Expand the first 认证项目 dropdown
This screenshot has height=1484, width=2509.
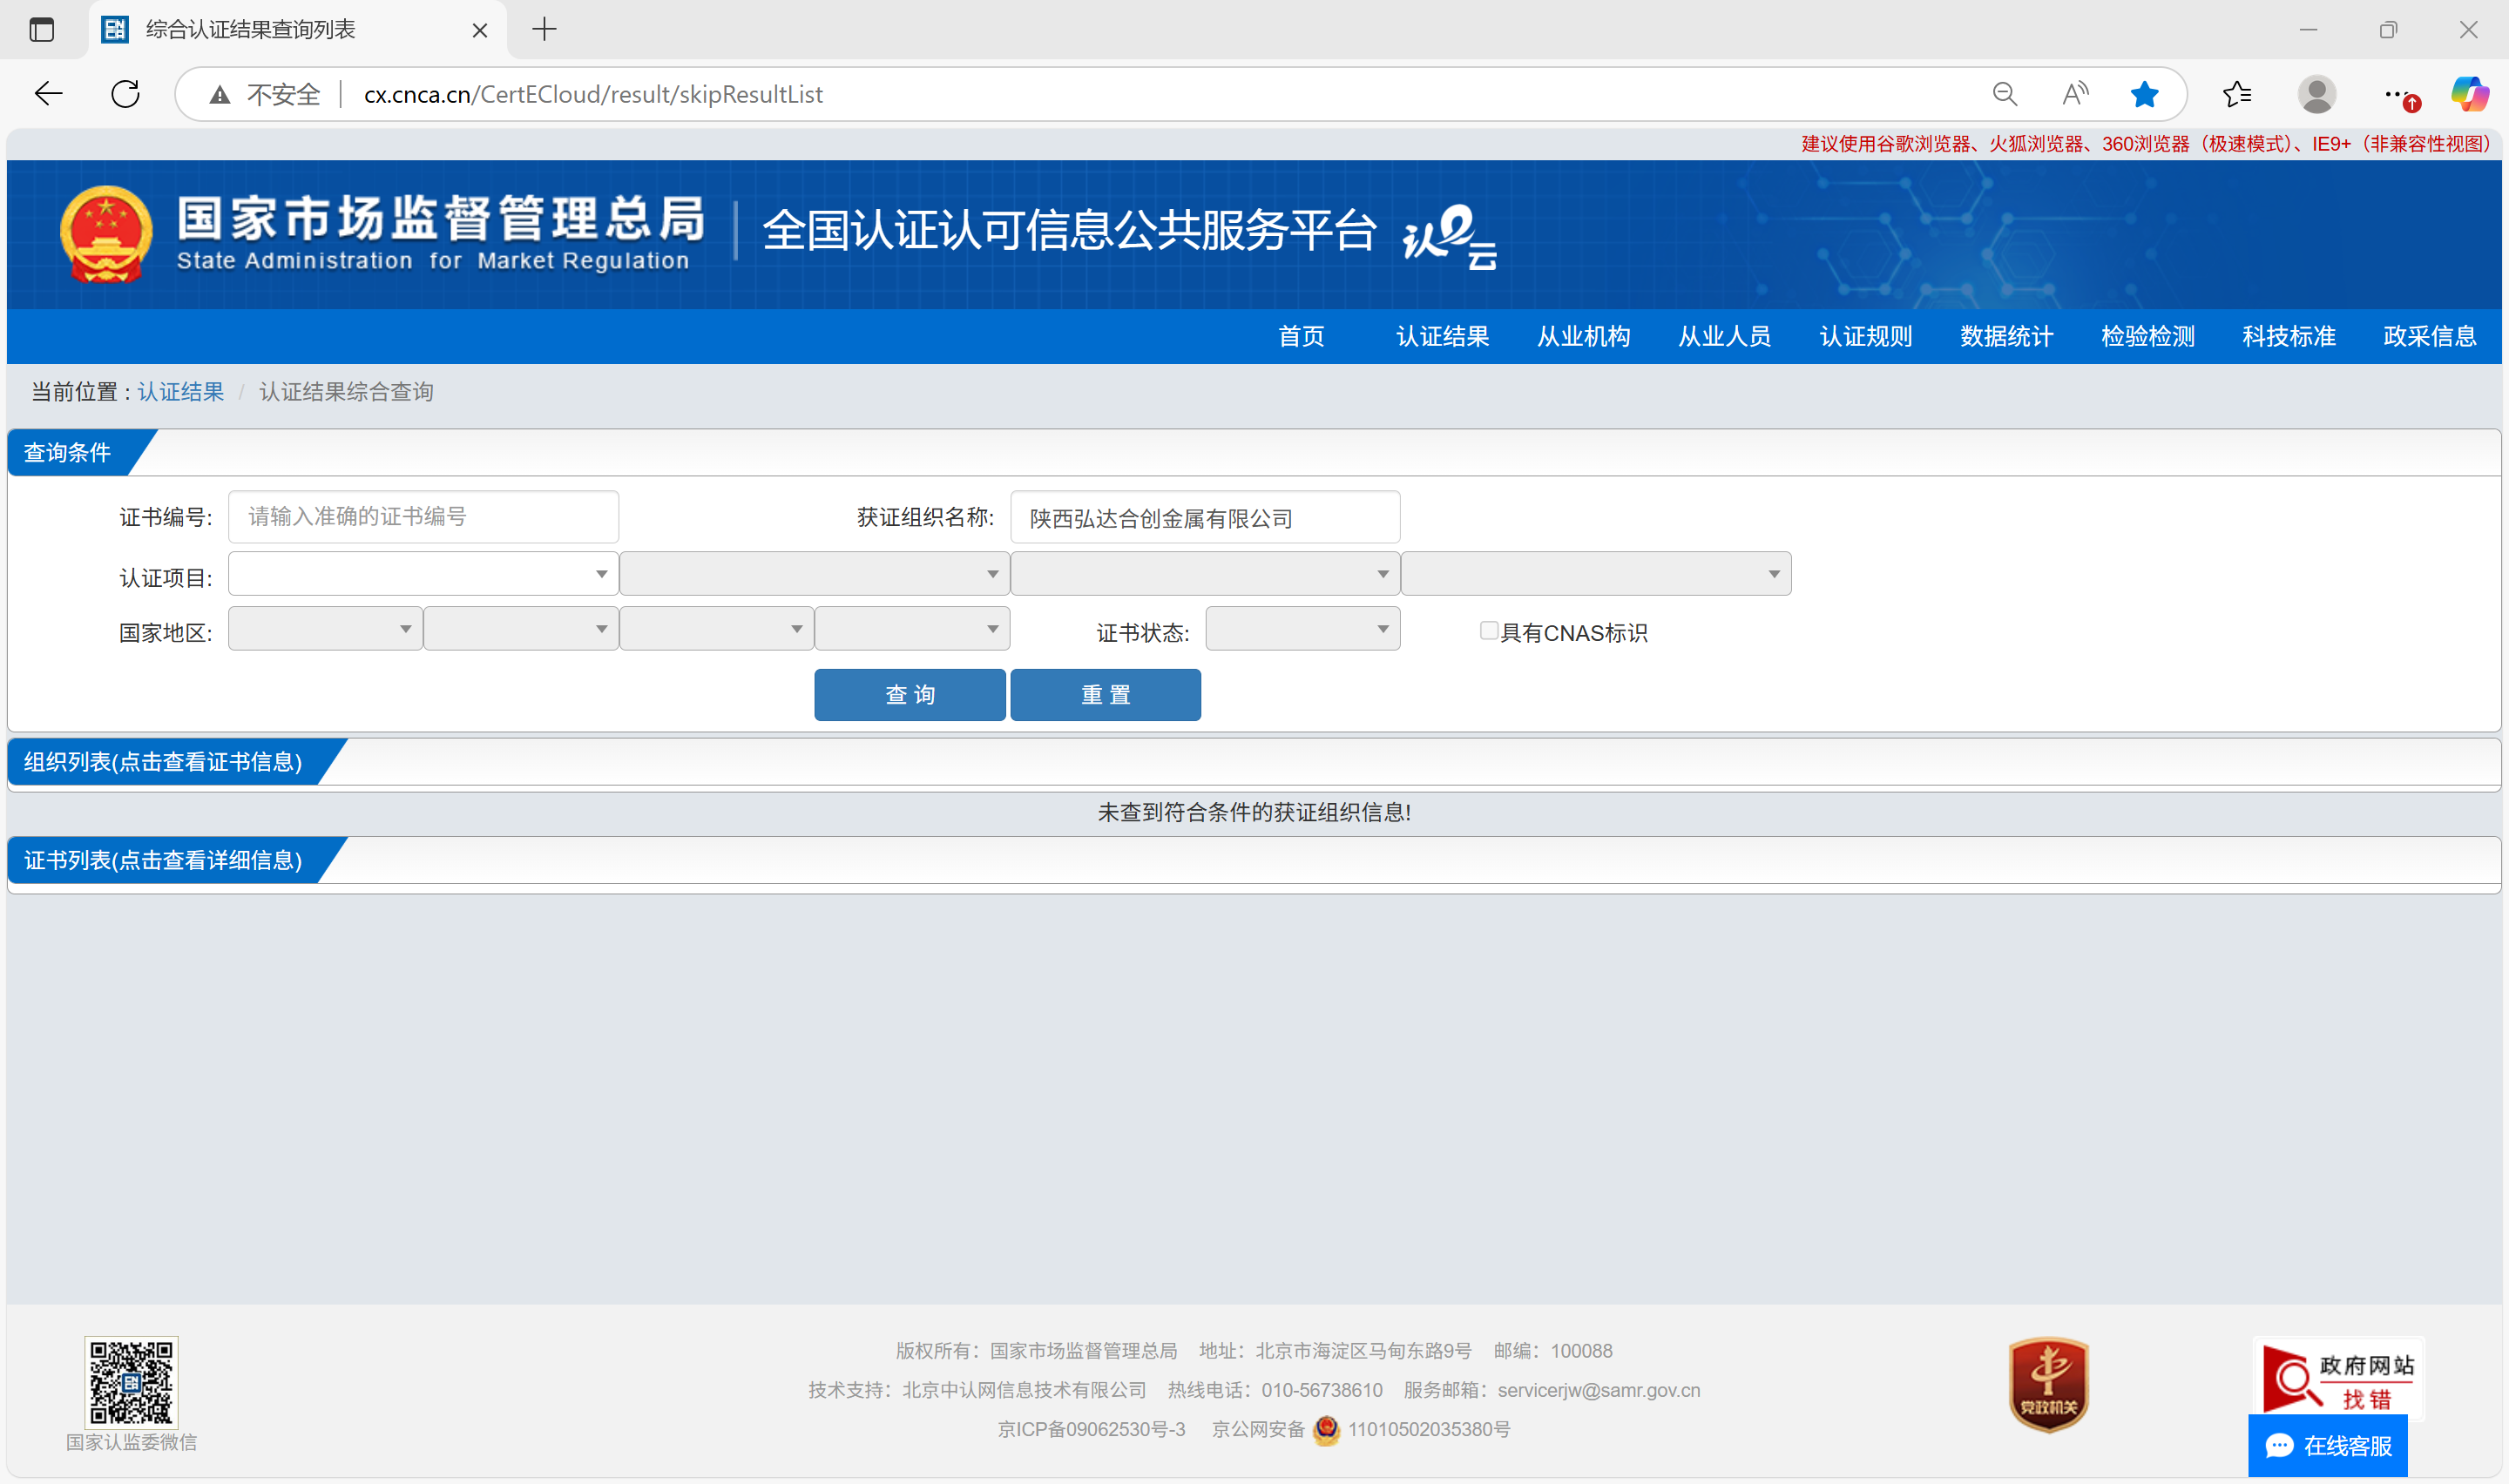point(423,574)
